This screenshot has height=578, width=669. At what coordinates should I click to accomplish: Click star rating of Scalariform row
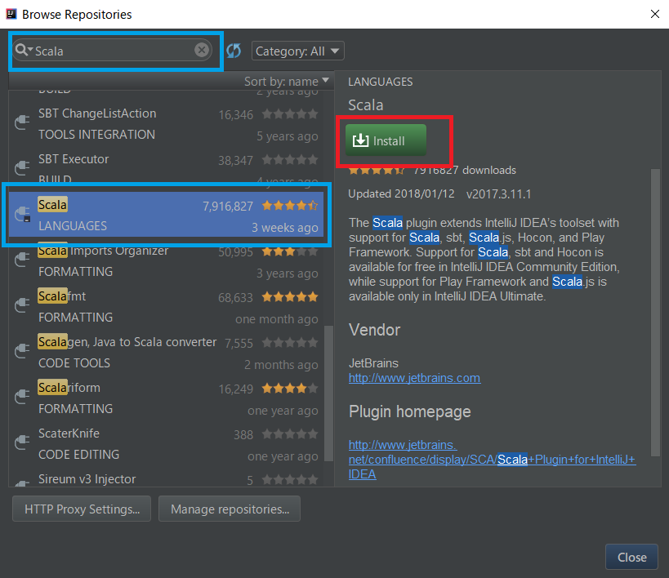[x=290, y=388]
